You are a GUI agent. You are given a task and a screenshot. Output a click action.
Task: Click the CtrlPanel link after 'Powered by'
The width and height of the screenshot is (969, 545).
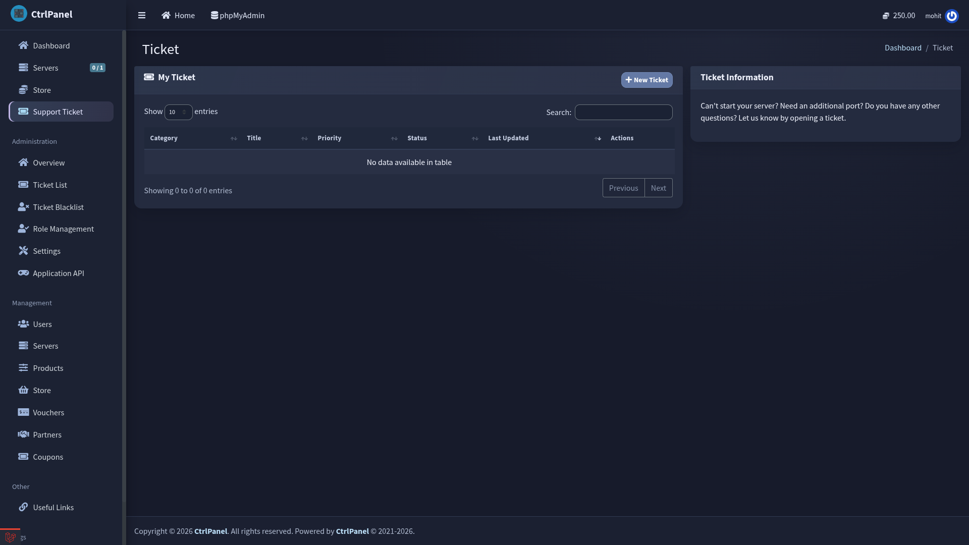(352, 531)
